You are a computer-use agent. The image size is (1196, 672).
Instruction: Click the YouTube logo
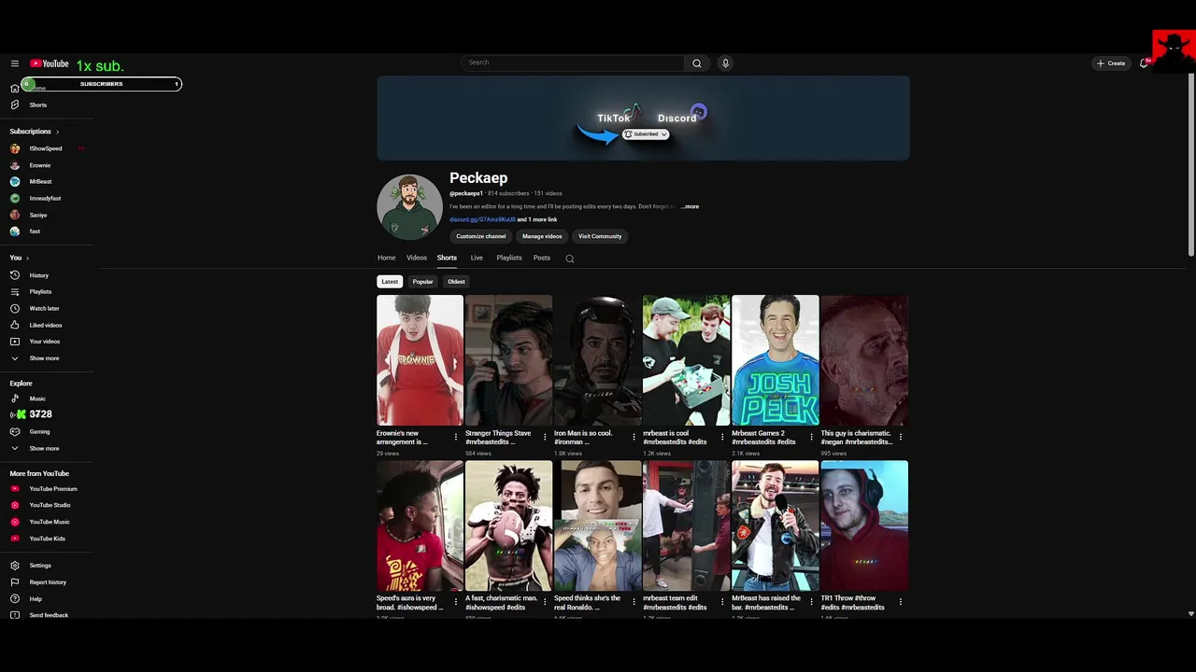pyautogui.click(x=50, y=63)
